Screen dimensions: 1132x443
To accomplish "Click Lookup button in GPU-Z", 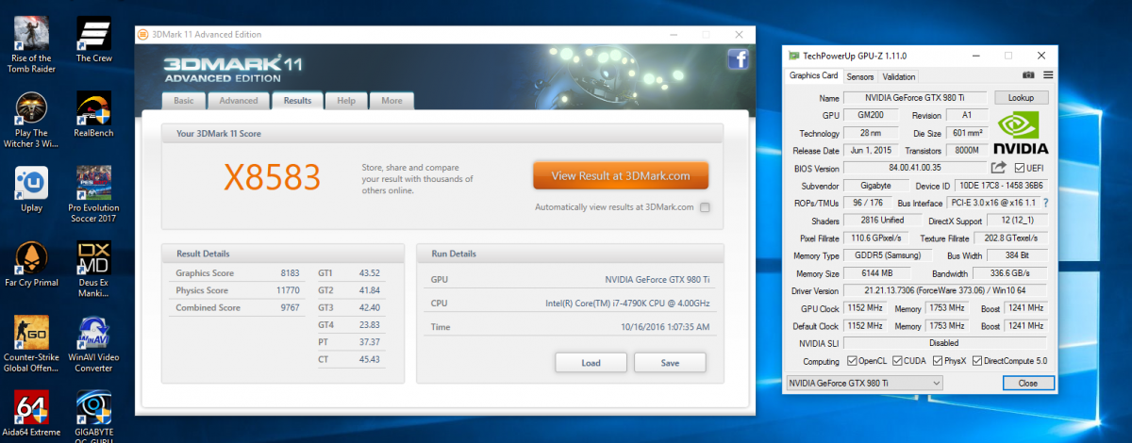I will tap(1021, 98).
